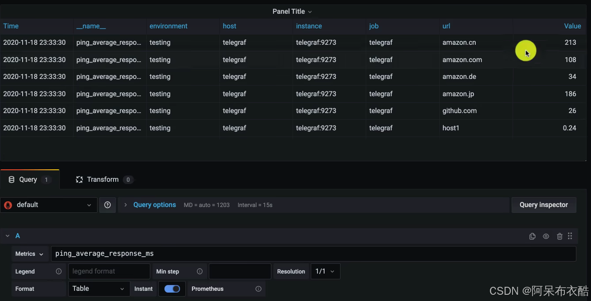Click the help icon beside the datasource picker
The image size is (591, 301).
click(x=107, y=204)
